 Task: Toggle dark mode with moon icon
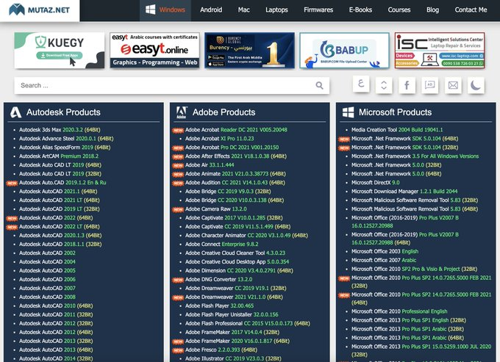476,85
